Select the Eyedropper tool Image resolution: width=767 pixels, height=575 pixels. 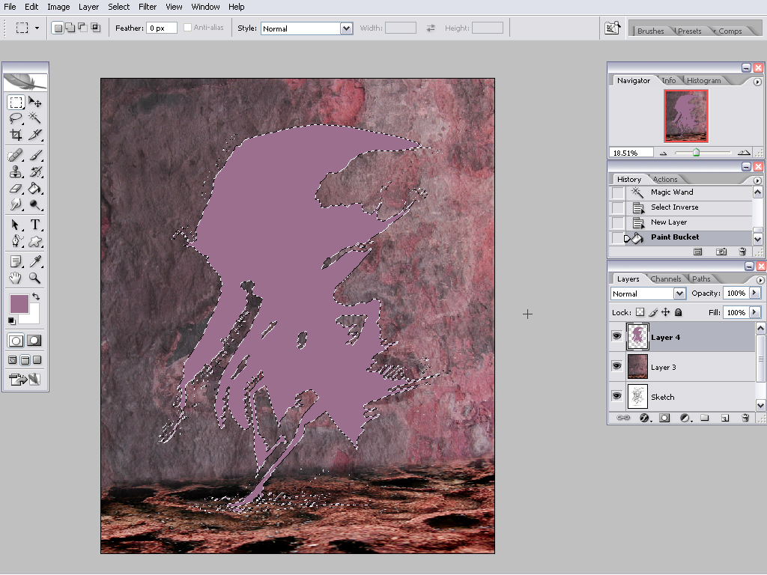coord(34,261)
